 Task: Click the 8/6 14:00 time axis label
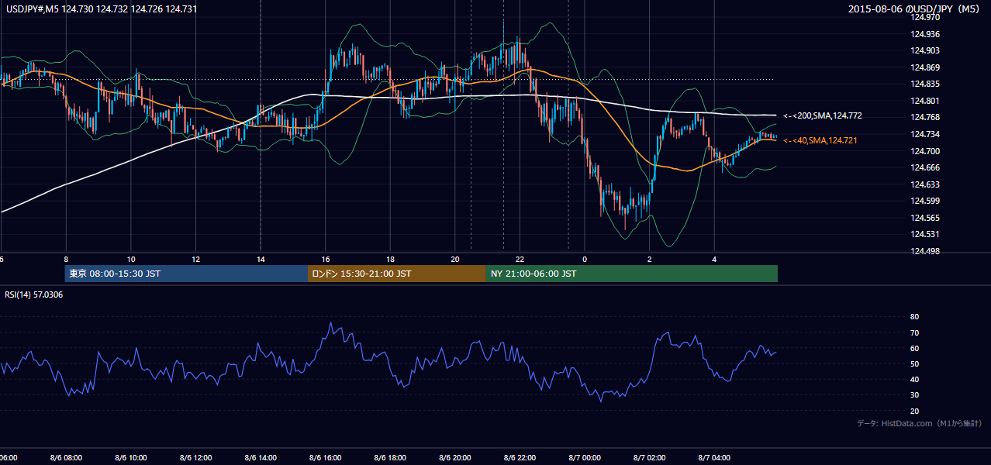(260, 458)
